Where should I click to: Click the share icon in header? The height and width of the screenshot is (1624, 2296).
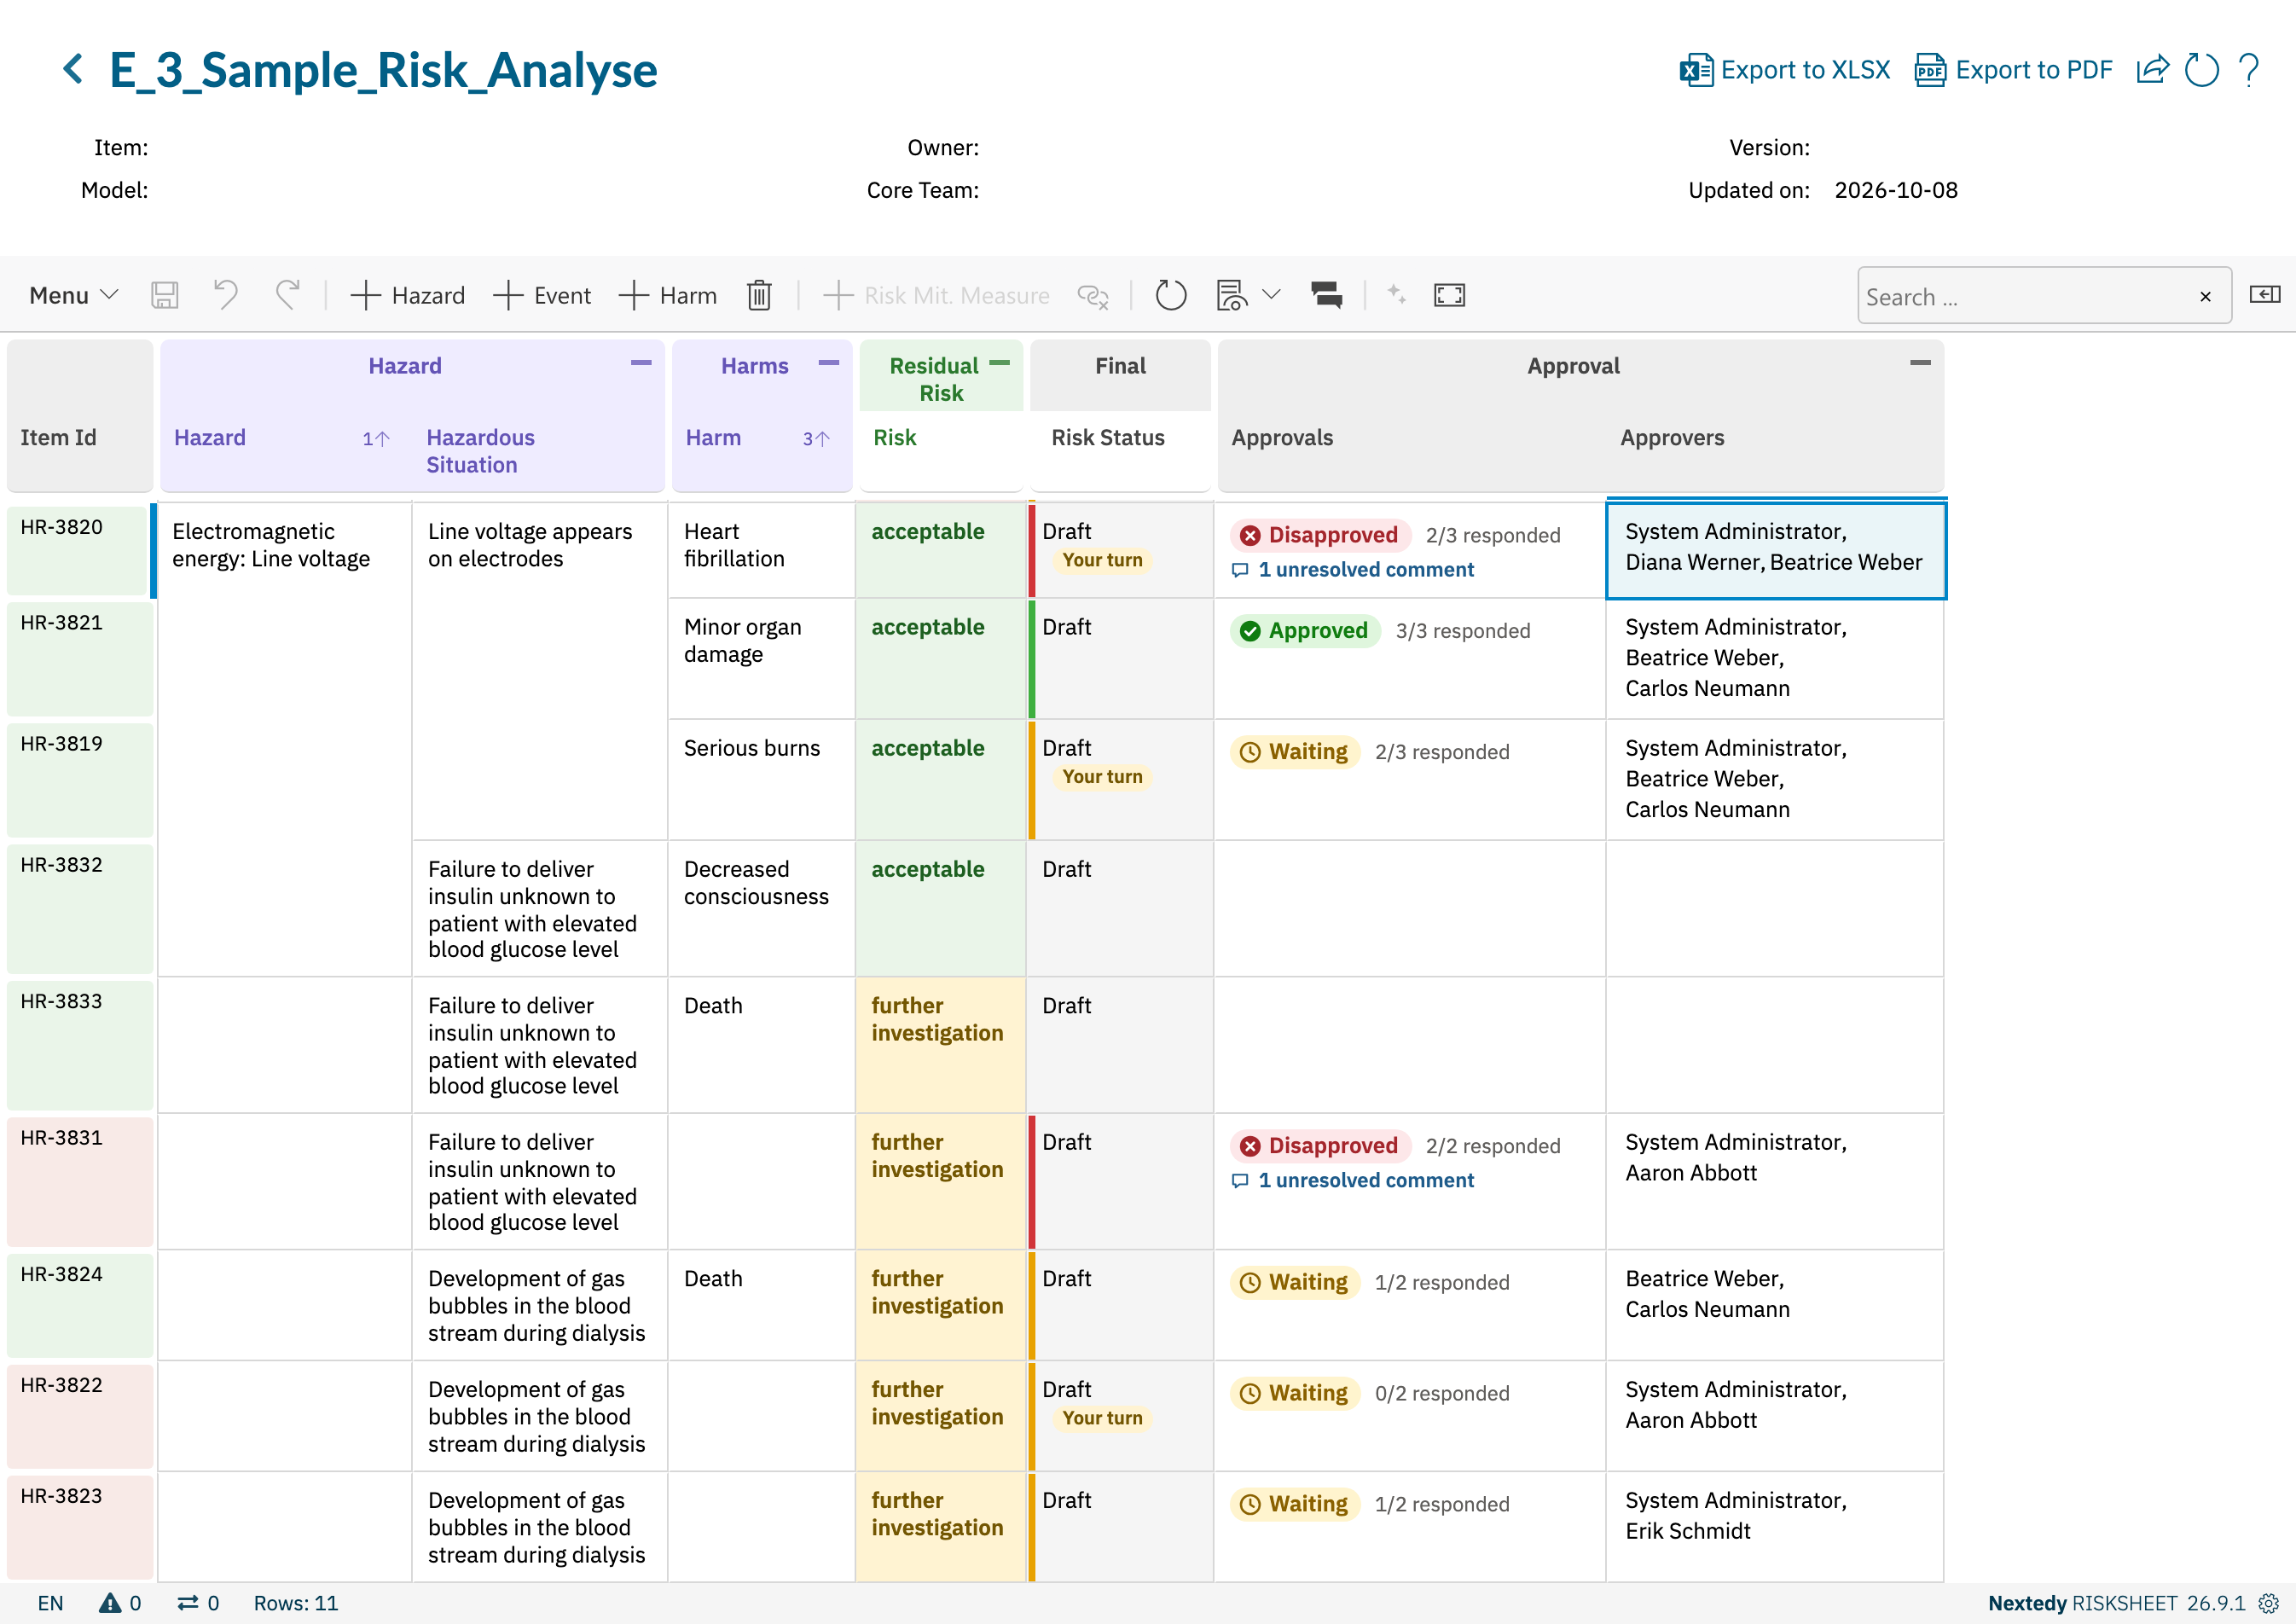click(2152, 70)
